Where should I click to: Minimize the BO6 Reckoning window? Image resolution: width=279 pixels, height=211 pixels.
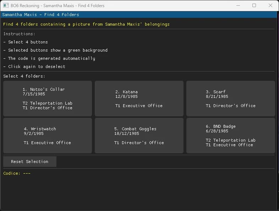coord(238,6)
